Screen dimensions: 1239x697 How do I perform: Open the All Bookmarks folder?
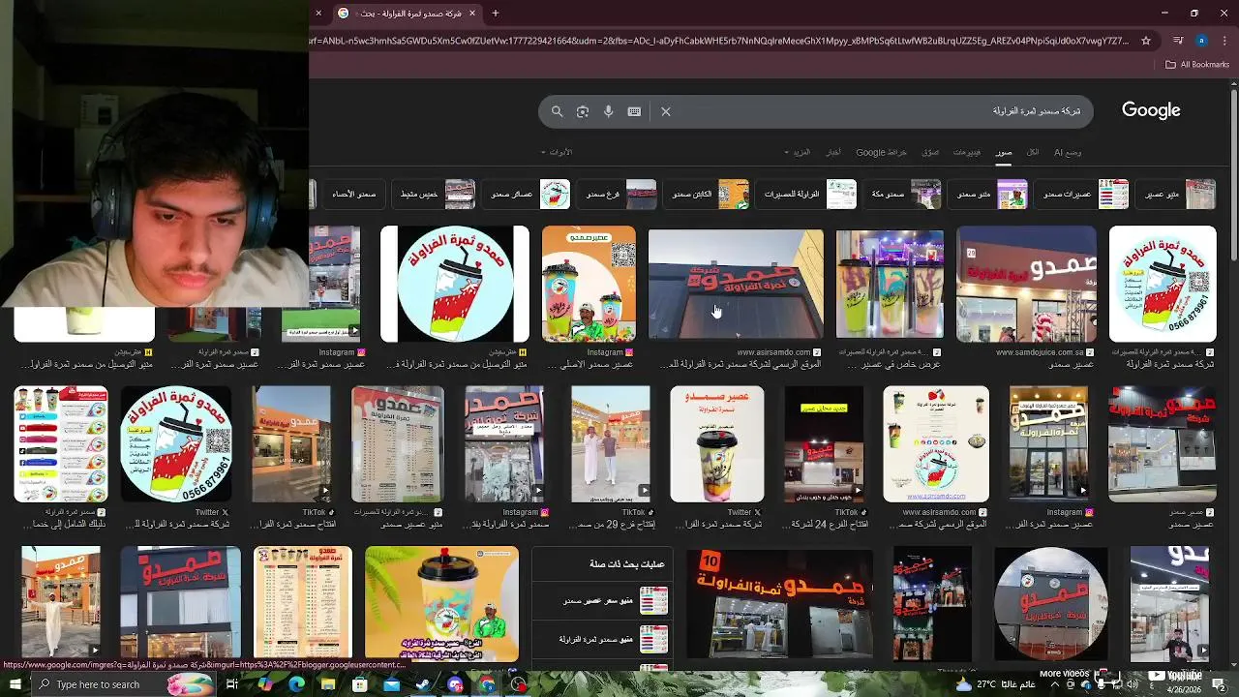[x=1197, y=65]
